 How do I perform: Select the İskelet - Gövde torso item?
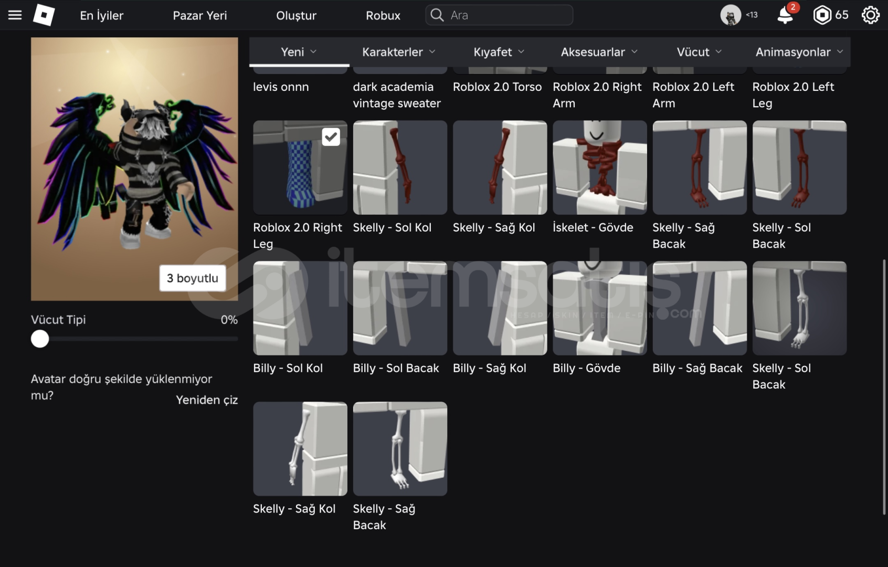600,167
